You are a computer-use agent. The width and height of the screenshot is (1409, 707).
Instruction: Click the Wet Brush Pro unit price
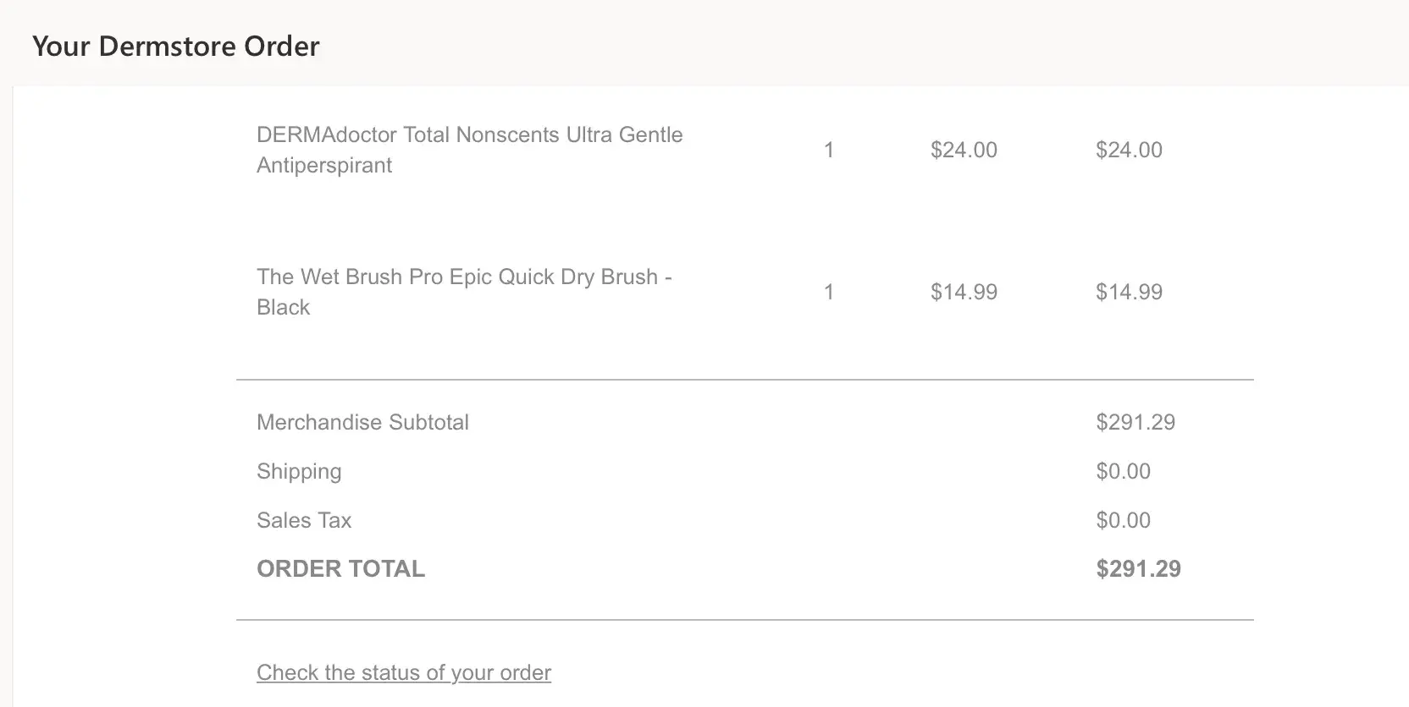tap(964, 292)
